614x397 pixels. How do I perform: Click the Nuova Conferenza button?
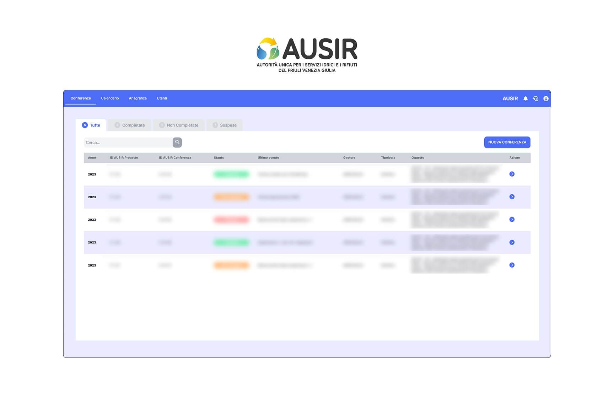[507, 142]
